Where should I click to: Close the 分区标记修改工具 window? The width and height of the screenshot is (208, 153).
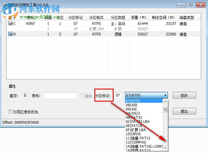coord(201,5)
